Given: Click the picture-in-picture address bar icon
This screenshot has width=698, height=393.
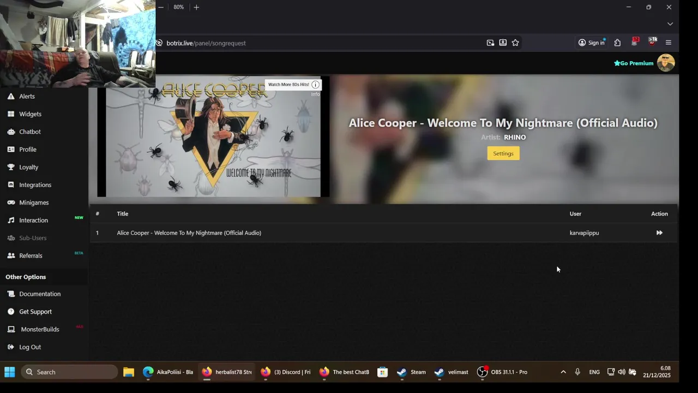Looking at the screenshot, I should pos(490,43).
